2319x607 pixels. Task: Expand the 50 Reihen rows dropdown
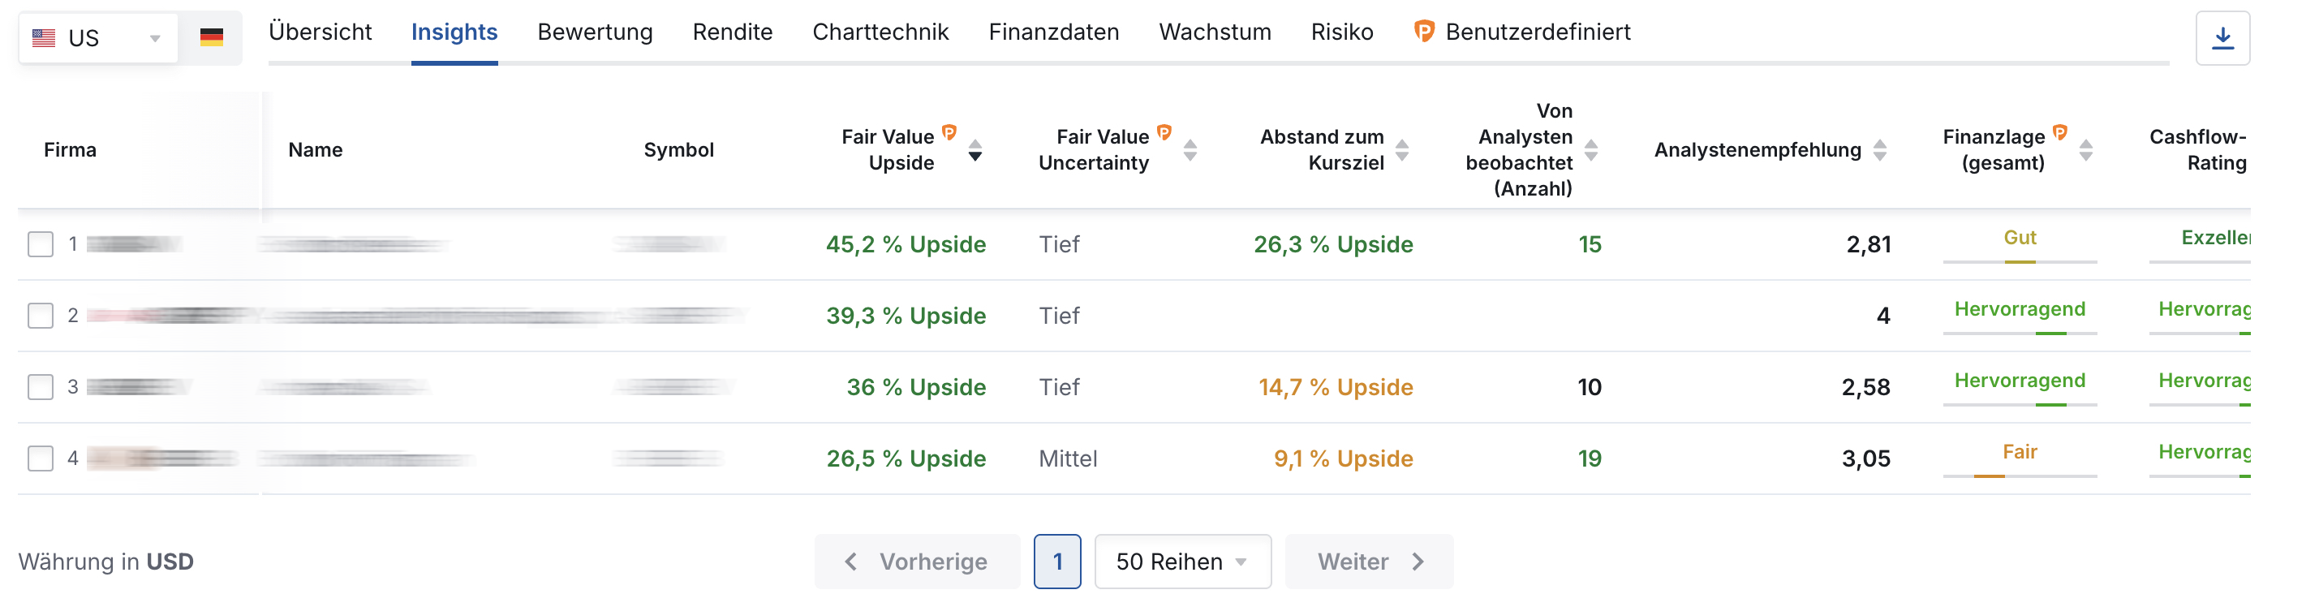[x=1182, y=562]
